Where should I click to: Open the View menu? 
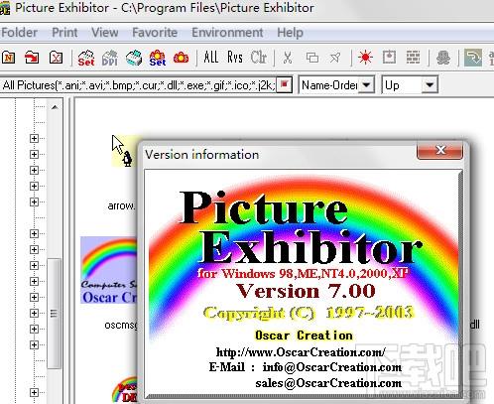click(x=105, y=33)
